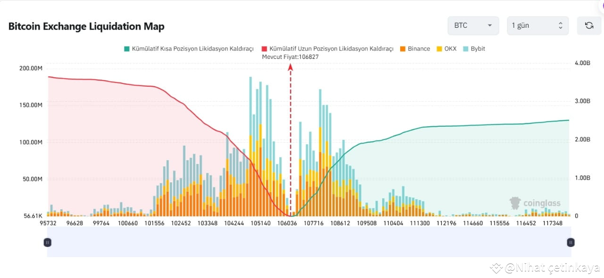Click the left pause-style handle below the chart
The width and height of the screenshot is (604, 278).
tap(47, 242)
